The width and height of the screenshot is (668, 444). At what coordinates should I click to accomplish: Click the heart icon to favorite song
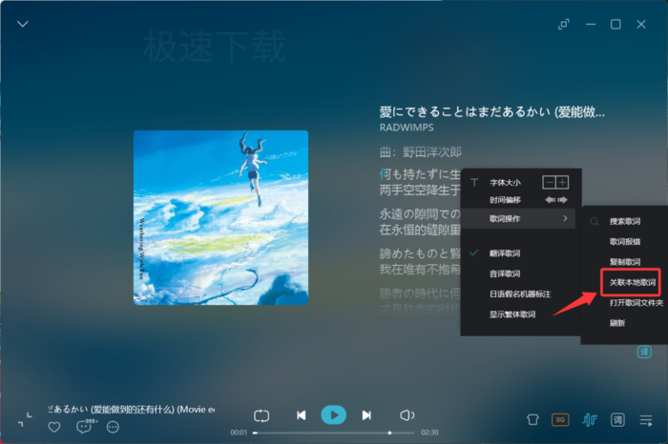(54, 427)
